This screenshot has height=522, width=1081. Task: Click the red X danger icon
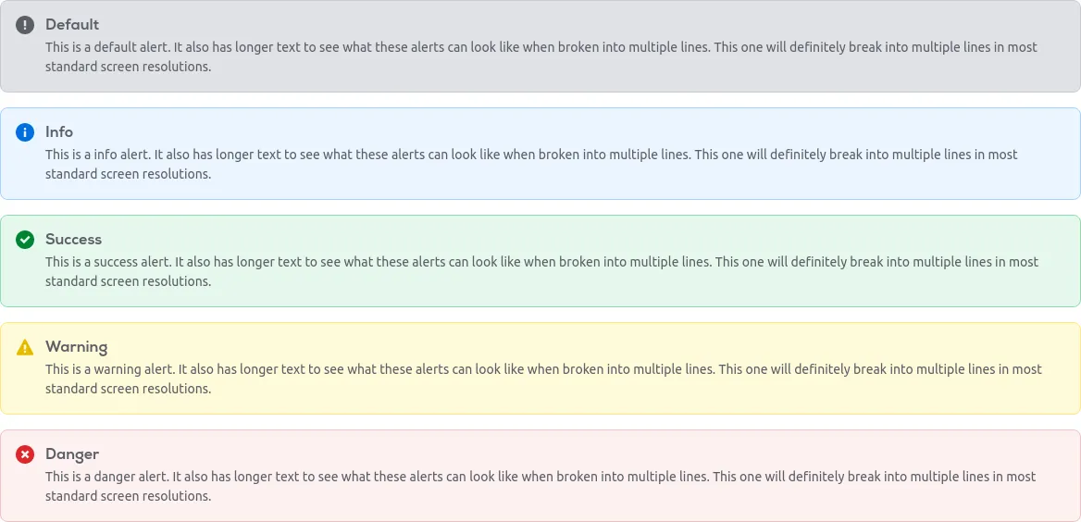coord(25,454)
